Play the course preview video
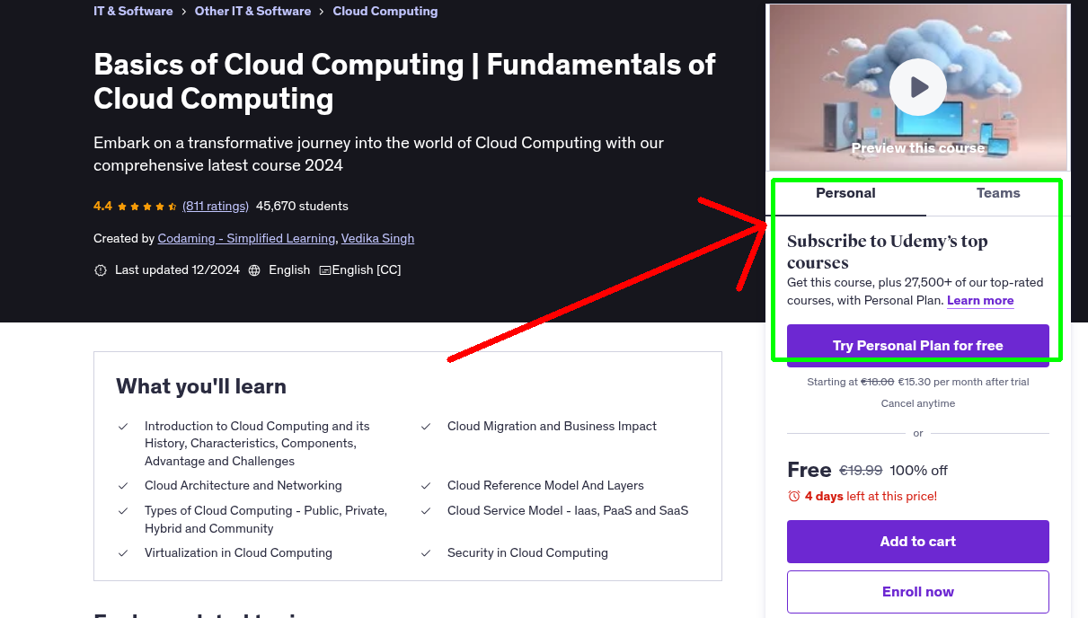1088x618 pixels. point(917,87)
